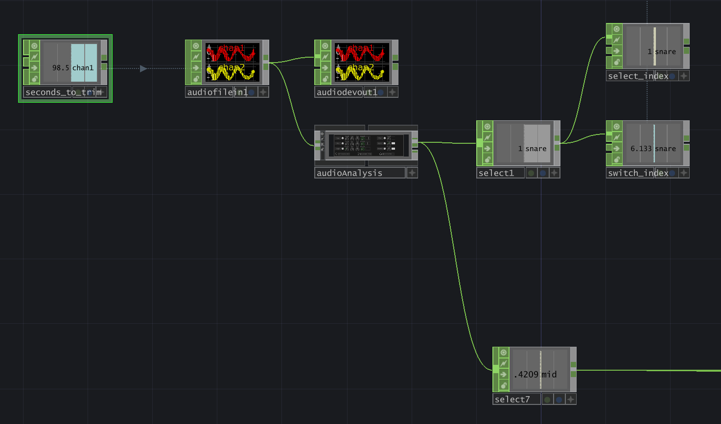Toggle Viewer Active circle on select_index node
The image size is (721, 424).
617,29
